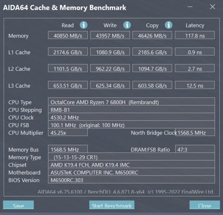Image resolution: width=223 pixels, height=215 pixels.
Task: Click the CPU Multiplier value field
Action: (68, 133)
